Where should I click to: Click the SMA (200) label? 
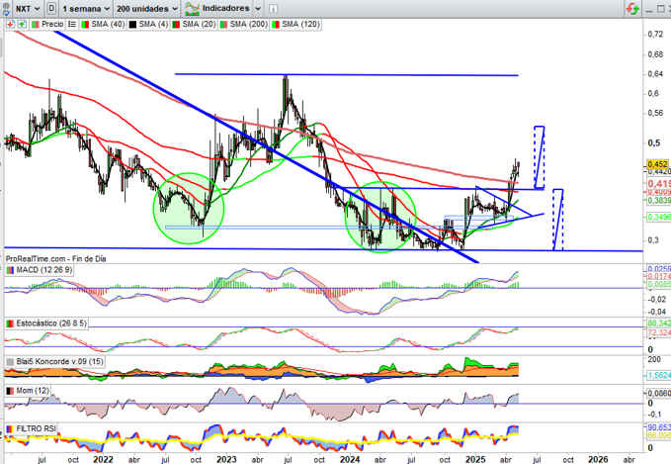pyautogui.click(x=249, y=25)
